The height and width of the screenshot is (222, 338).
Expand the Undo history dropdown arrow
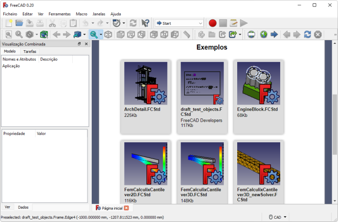[93, 23]
